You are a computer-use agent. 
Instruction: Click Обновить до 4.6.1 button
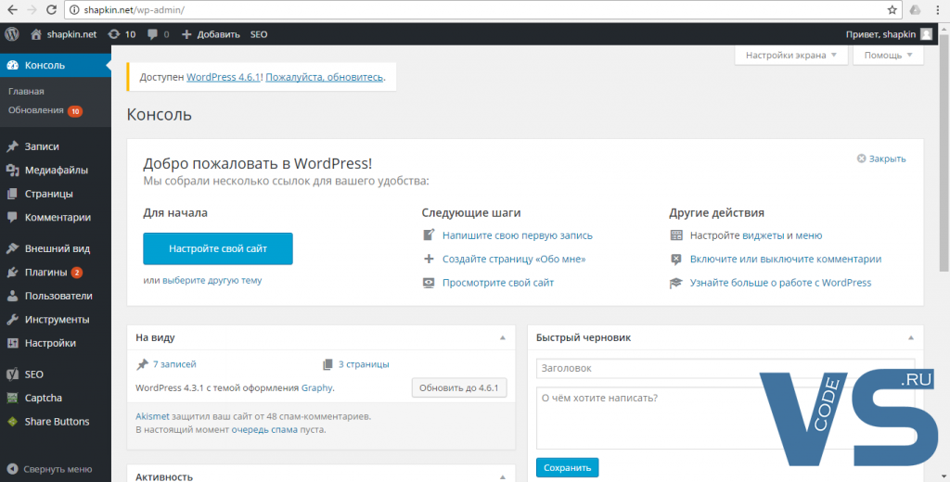pos(459,387)
